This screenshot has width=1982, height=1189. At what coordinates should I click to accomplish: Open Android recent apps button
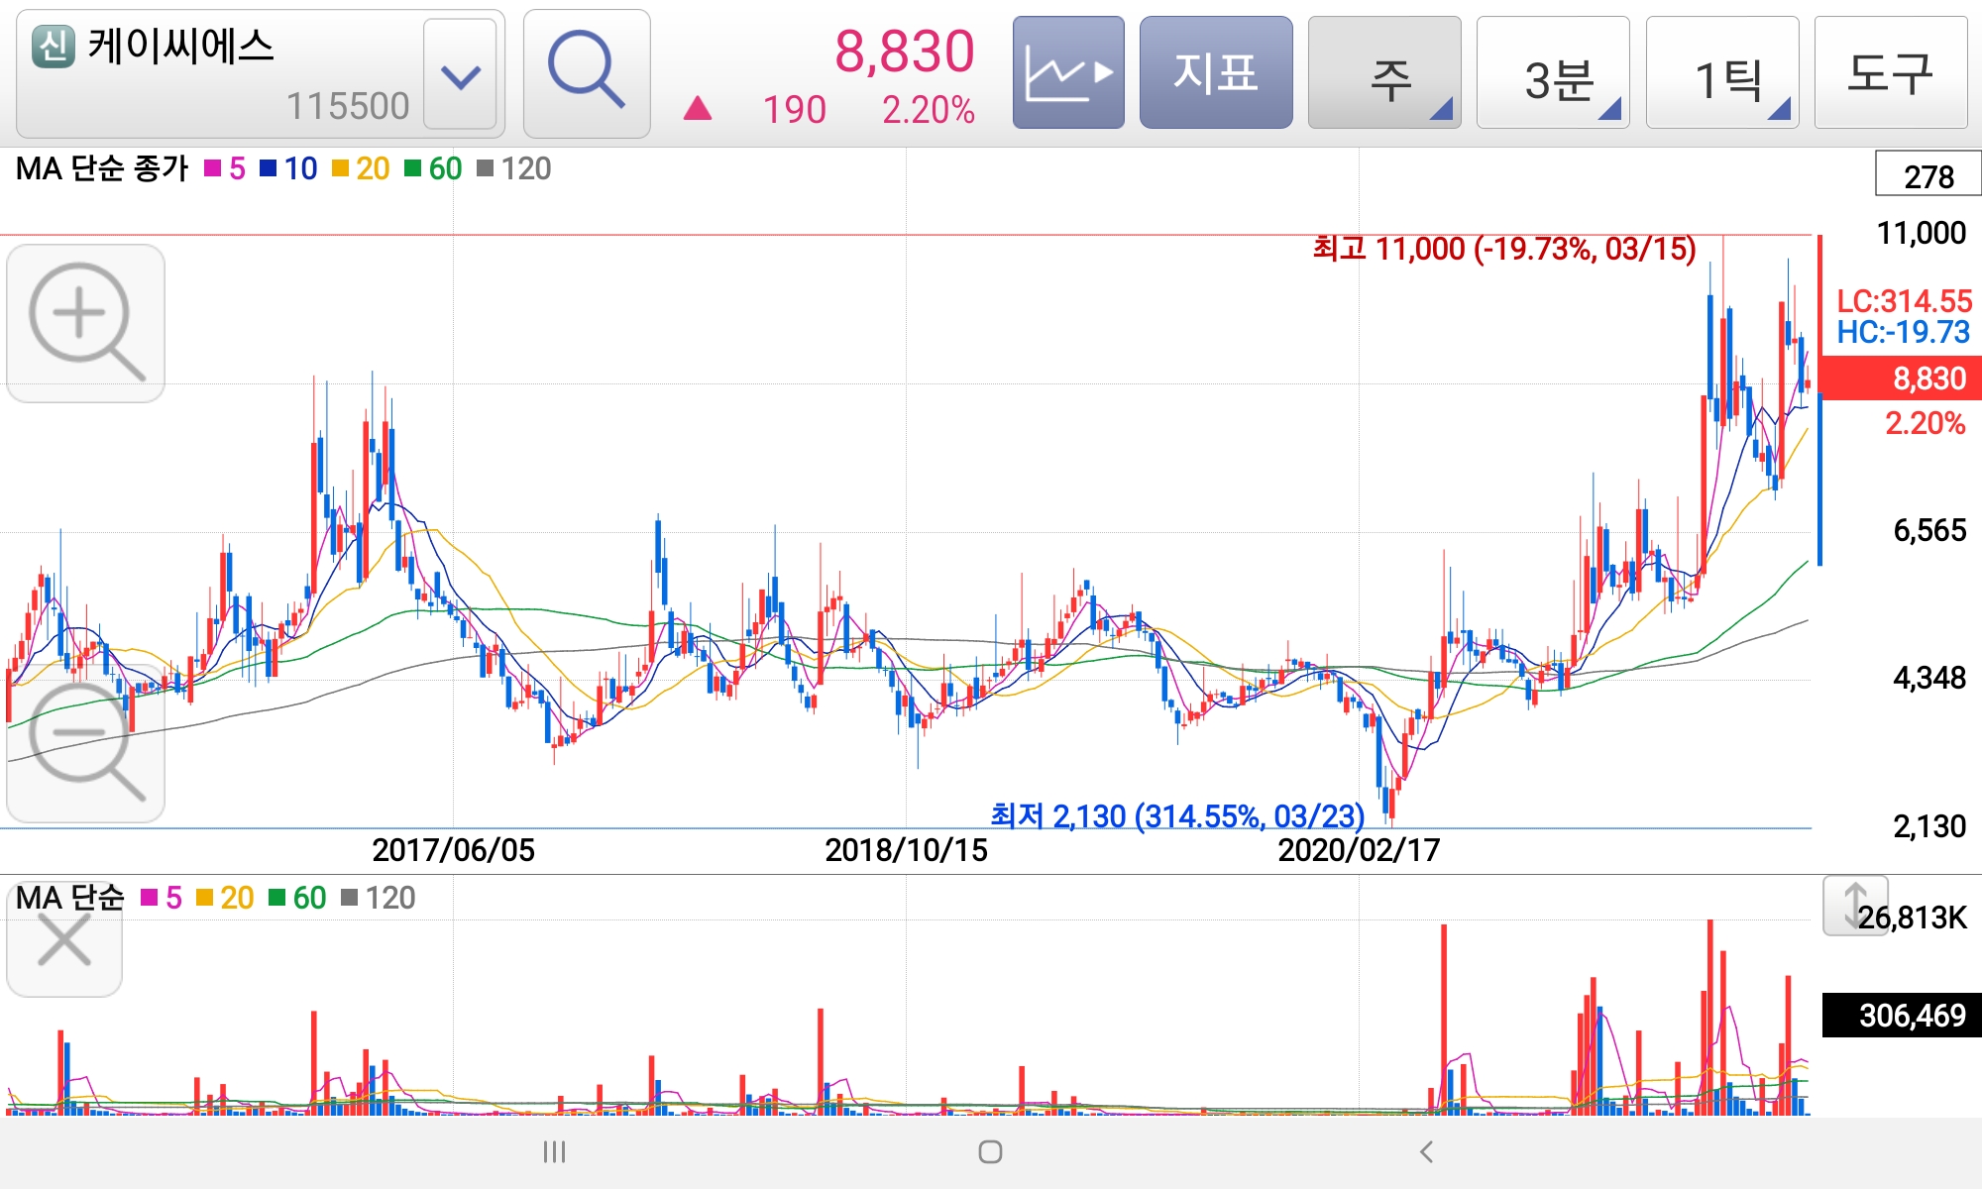click(x=554, y=1151)
